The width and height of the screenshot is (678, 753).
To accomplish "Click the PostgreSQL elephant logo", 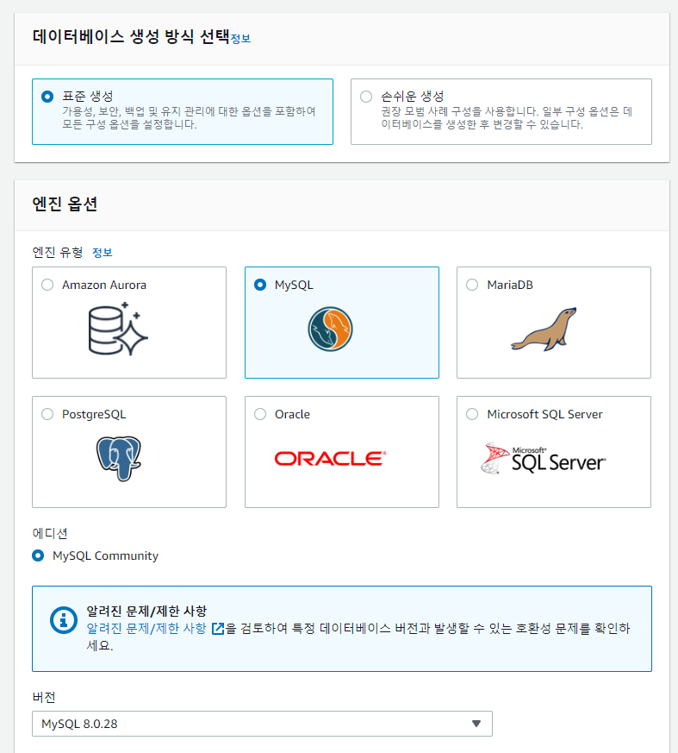I will 118,458.
